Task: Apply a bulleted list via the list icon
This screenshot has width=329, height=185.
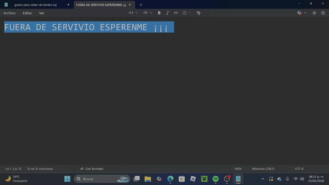Action: pos(145,13)
